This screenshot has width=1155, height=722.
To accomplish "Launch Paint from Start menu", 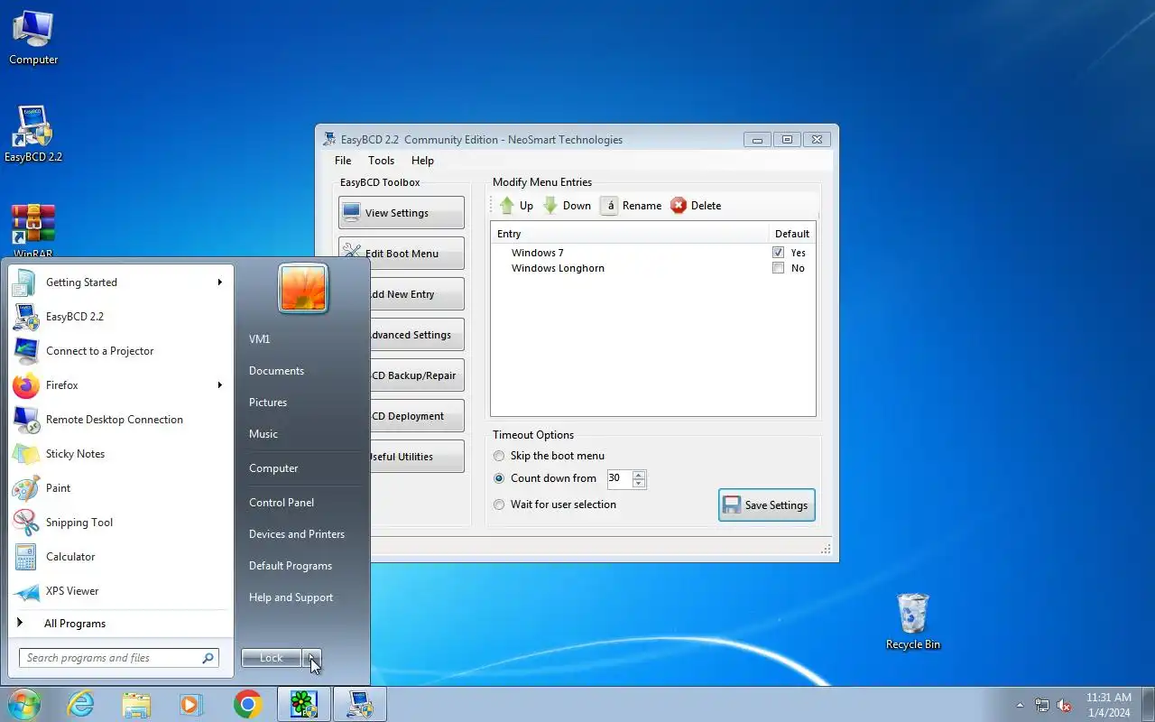I will pos(120,488).
